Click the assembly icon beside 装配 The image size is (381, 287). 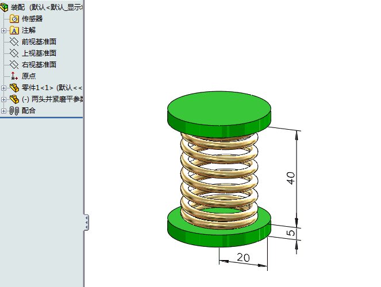tap(4, 7)
